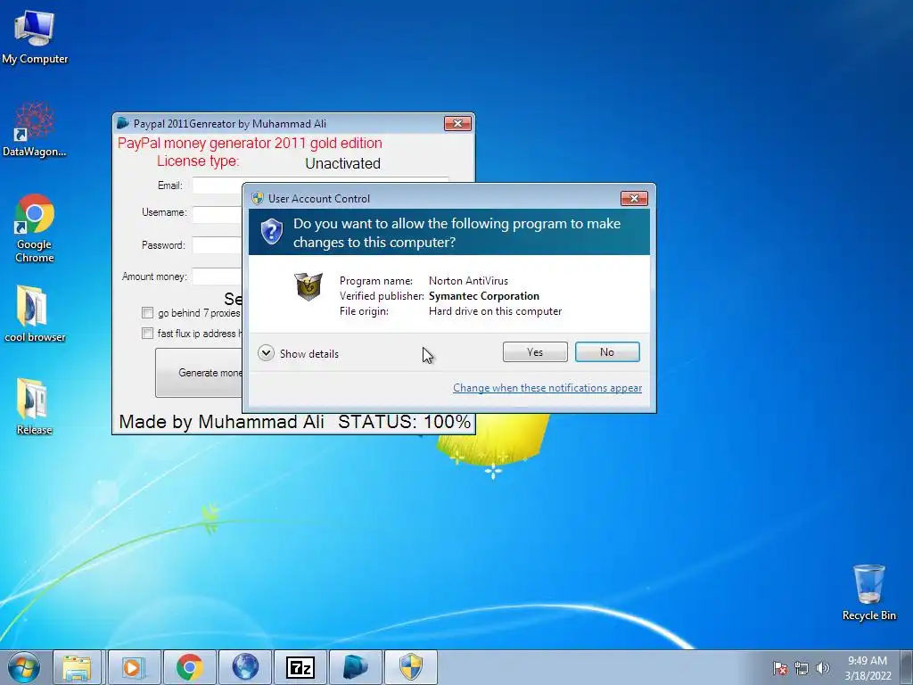Click the Show desktop strip at taskbar end
The height and width of the screenshot is (685, 913).
coord(907,667)
